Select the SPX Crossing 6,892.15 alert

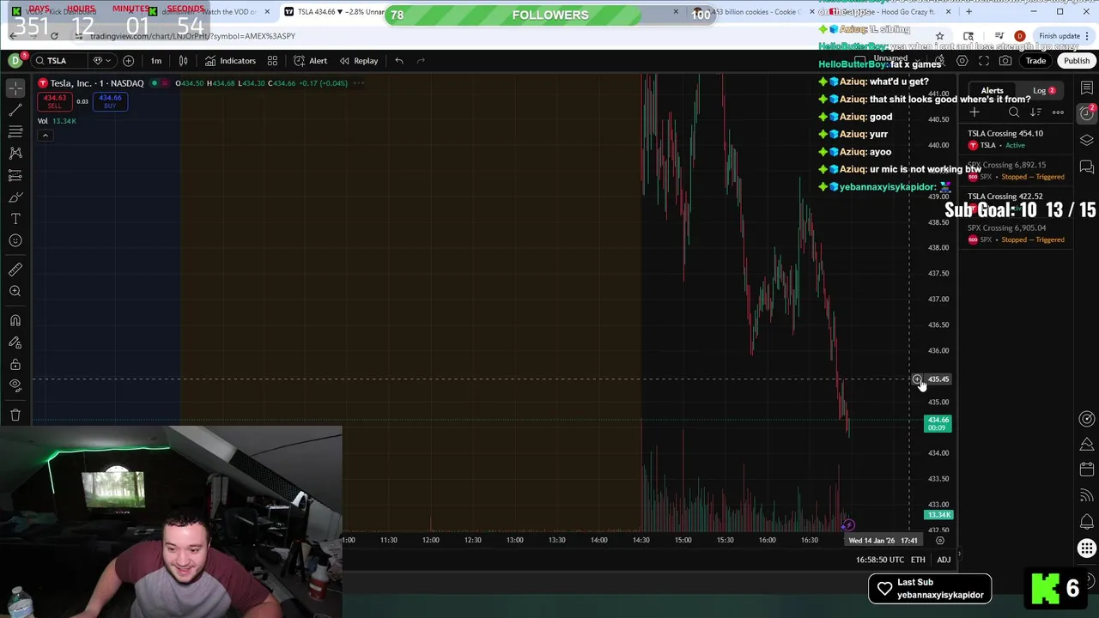pyautogui.click(x=1017, y=171)
